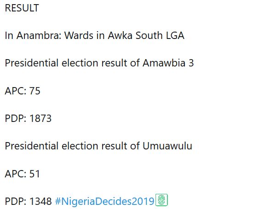
Task: Click the number 75 after APC
Action: 34,91
